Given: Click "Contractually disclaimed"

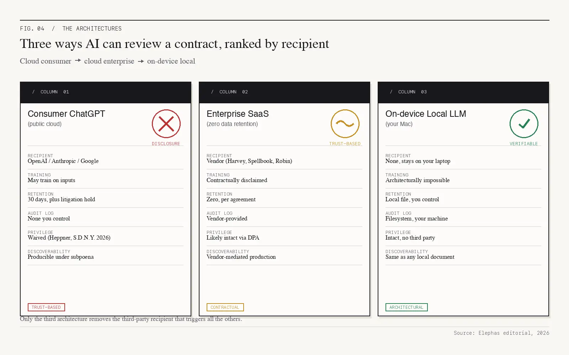Looking at the screenshot, I should tap(237, 180).
